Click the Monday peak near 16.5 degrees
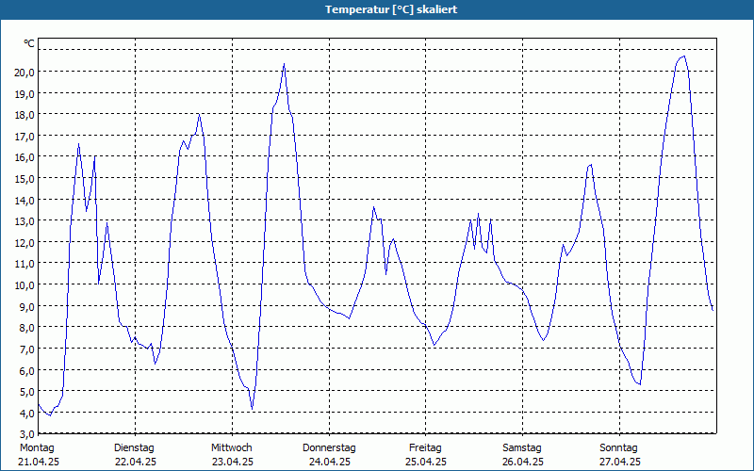This screenshot has height=471, width=754. [78, 144]
